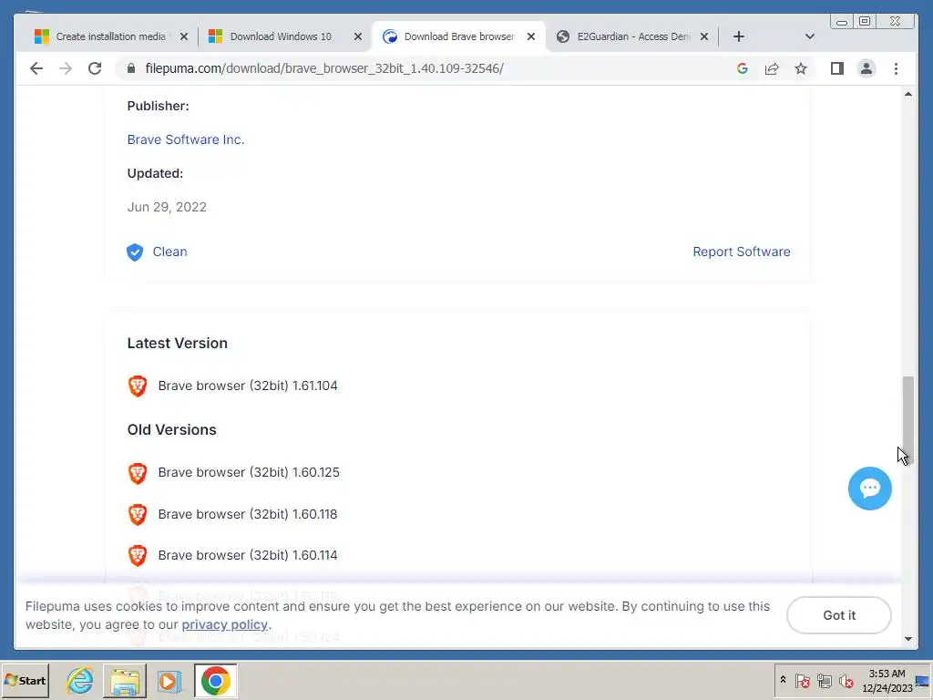Go back to the previous page
The image size is (933, 700).
tap(36, 68)
